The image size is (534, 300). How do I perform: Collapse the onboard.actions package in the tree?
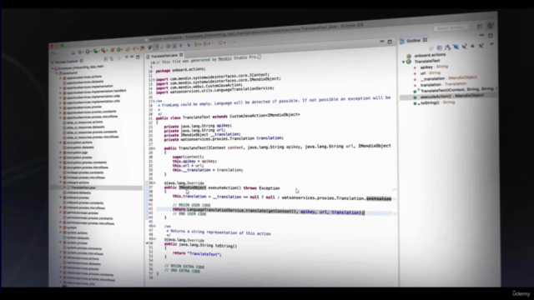pos(61,182)
